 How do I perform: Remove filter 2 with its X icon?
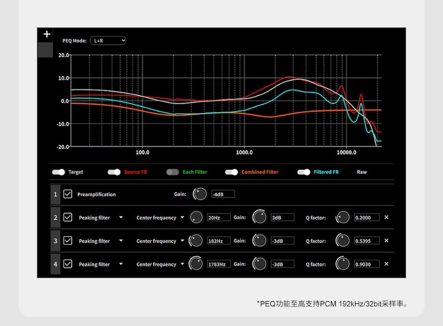coord(386,217)
